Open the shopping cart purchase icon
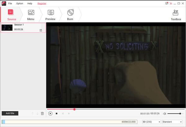Image resolution: width=186 pixels, height=127 pixels. [170, 3]
